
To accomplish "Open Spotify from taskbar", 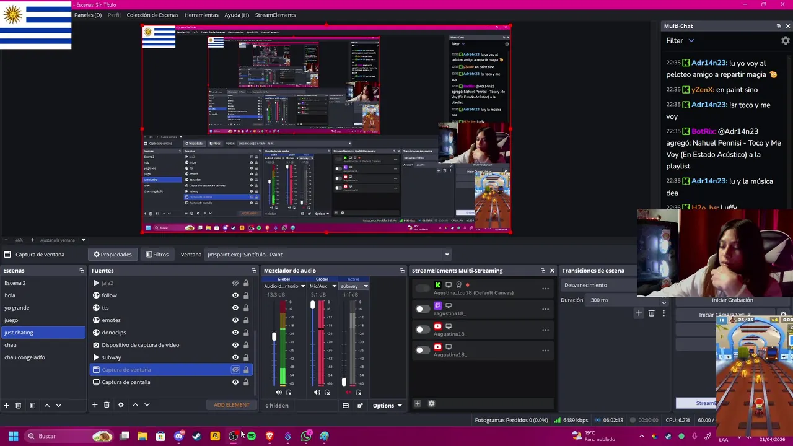I will [x=252, y=436].
